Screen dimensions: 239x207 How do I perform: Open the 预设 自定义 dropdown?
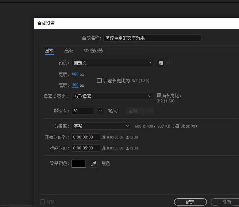112,63
